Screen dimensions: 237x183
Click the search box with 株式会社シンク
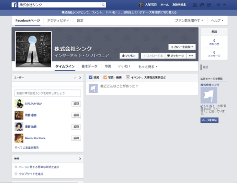(x=60, y=5)
